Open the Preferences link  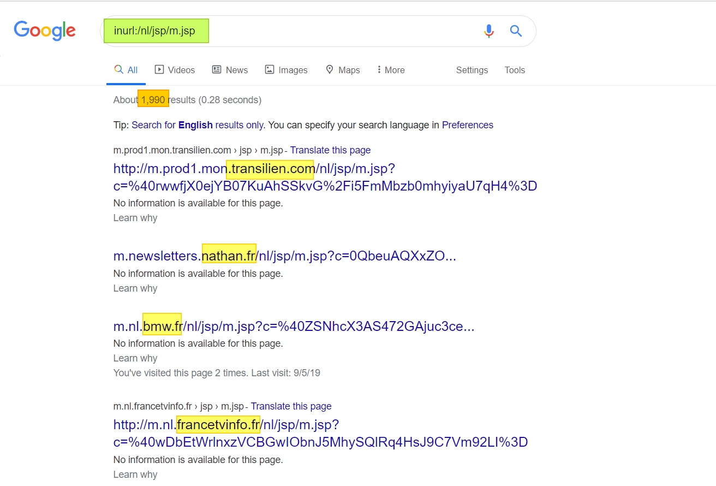click(x=467, y=125)
